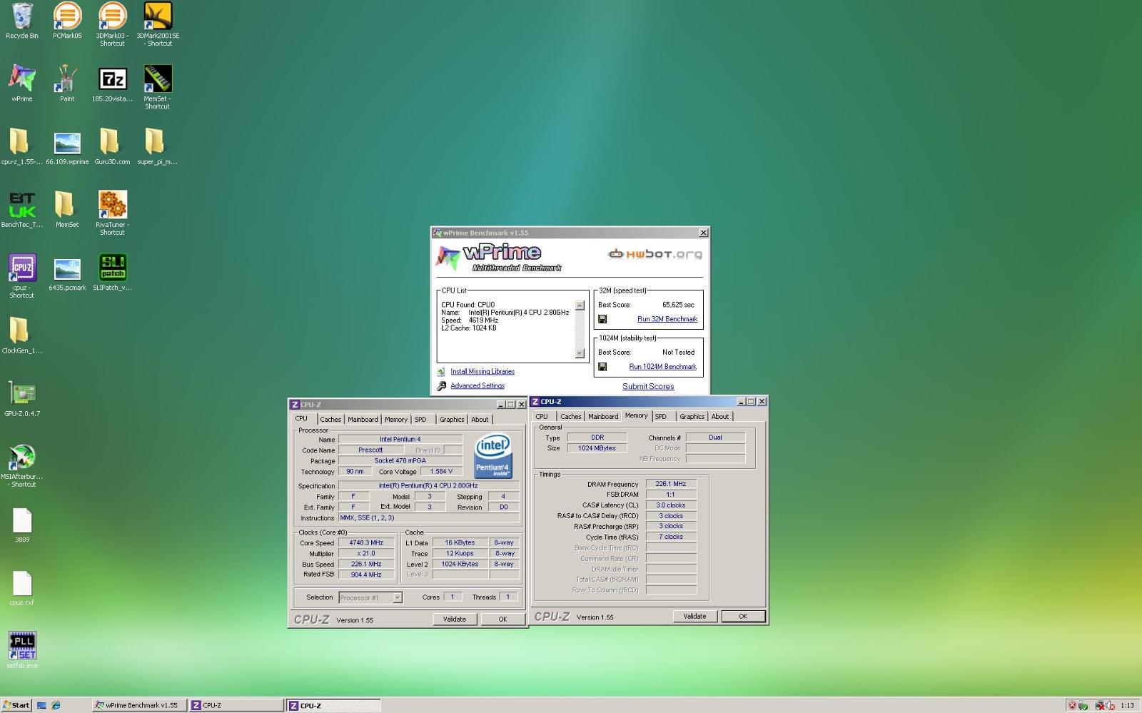Click Validate in right CPU-Z window
The width and height of the screenshot is (1142, 713).
tap(695, 616)
